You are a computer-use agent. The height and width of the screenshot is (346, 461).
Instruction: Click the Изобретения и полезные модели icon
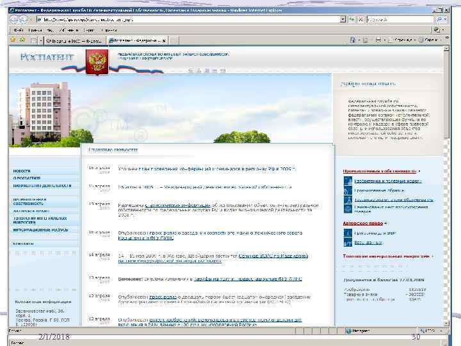click(x=348, y=180)
